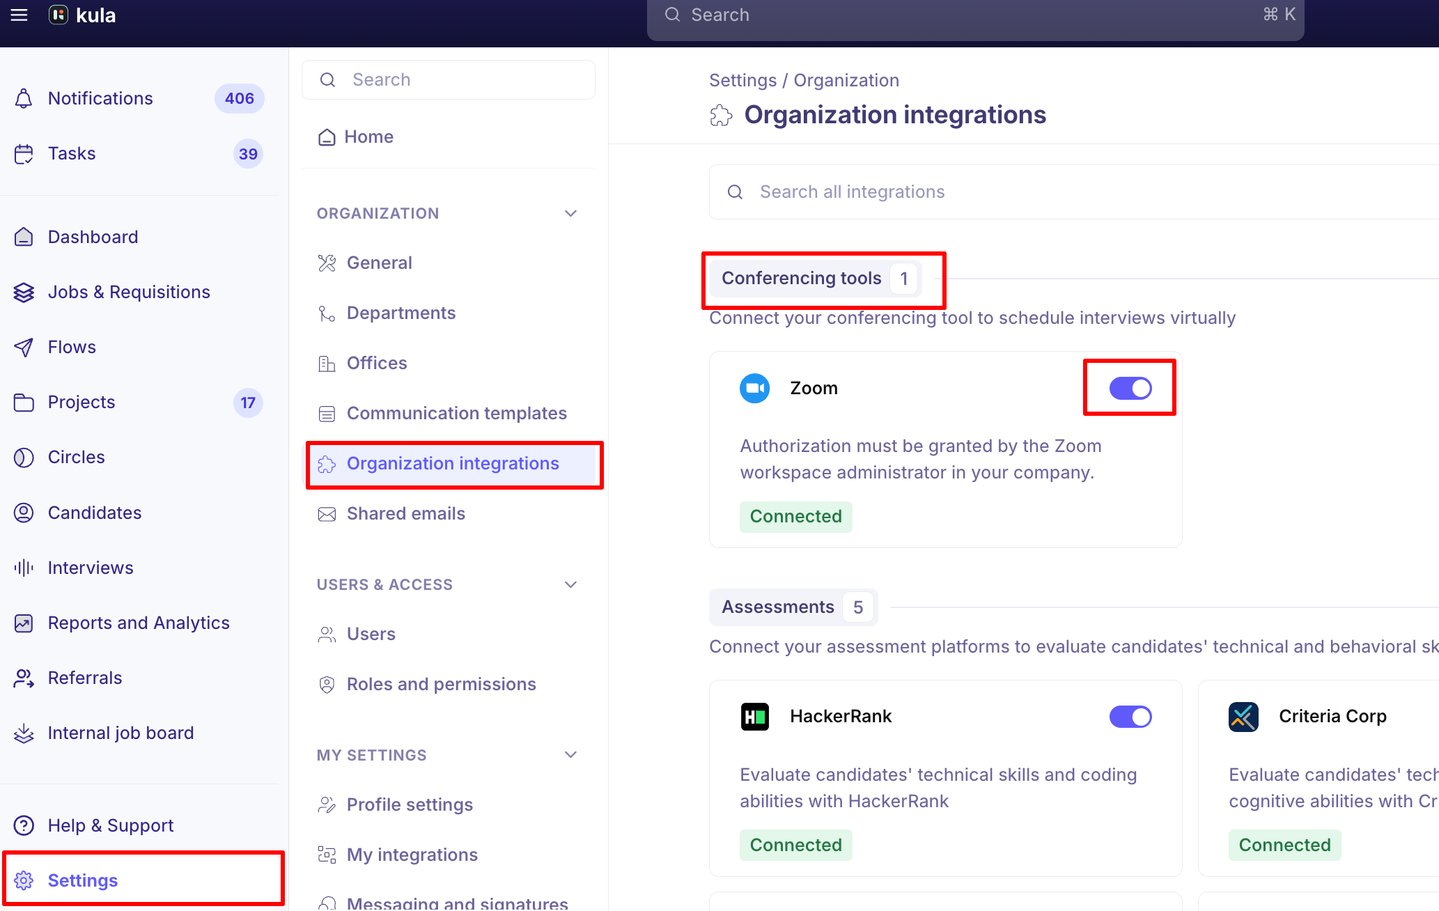Click the Settings gear icon

tap(24, 880)
